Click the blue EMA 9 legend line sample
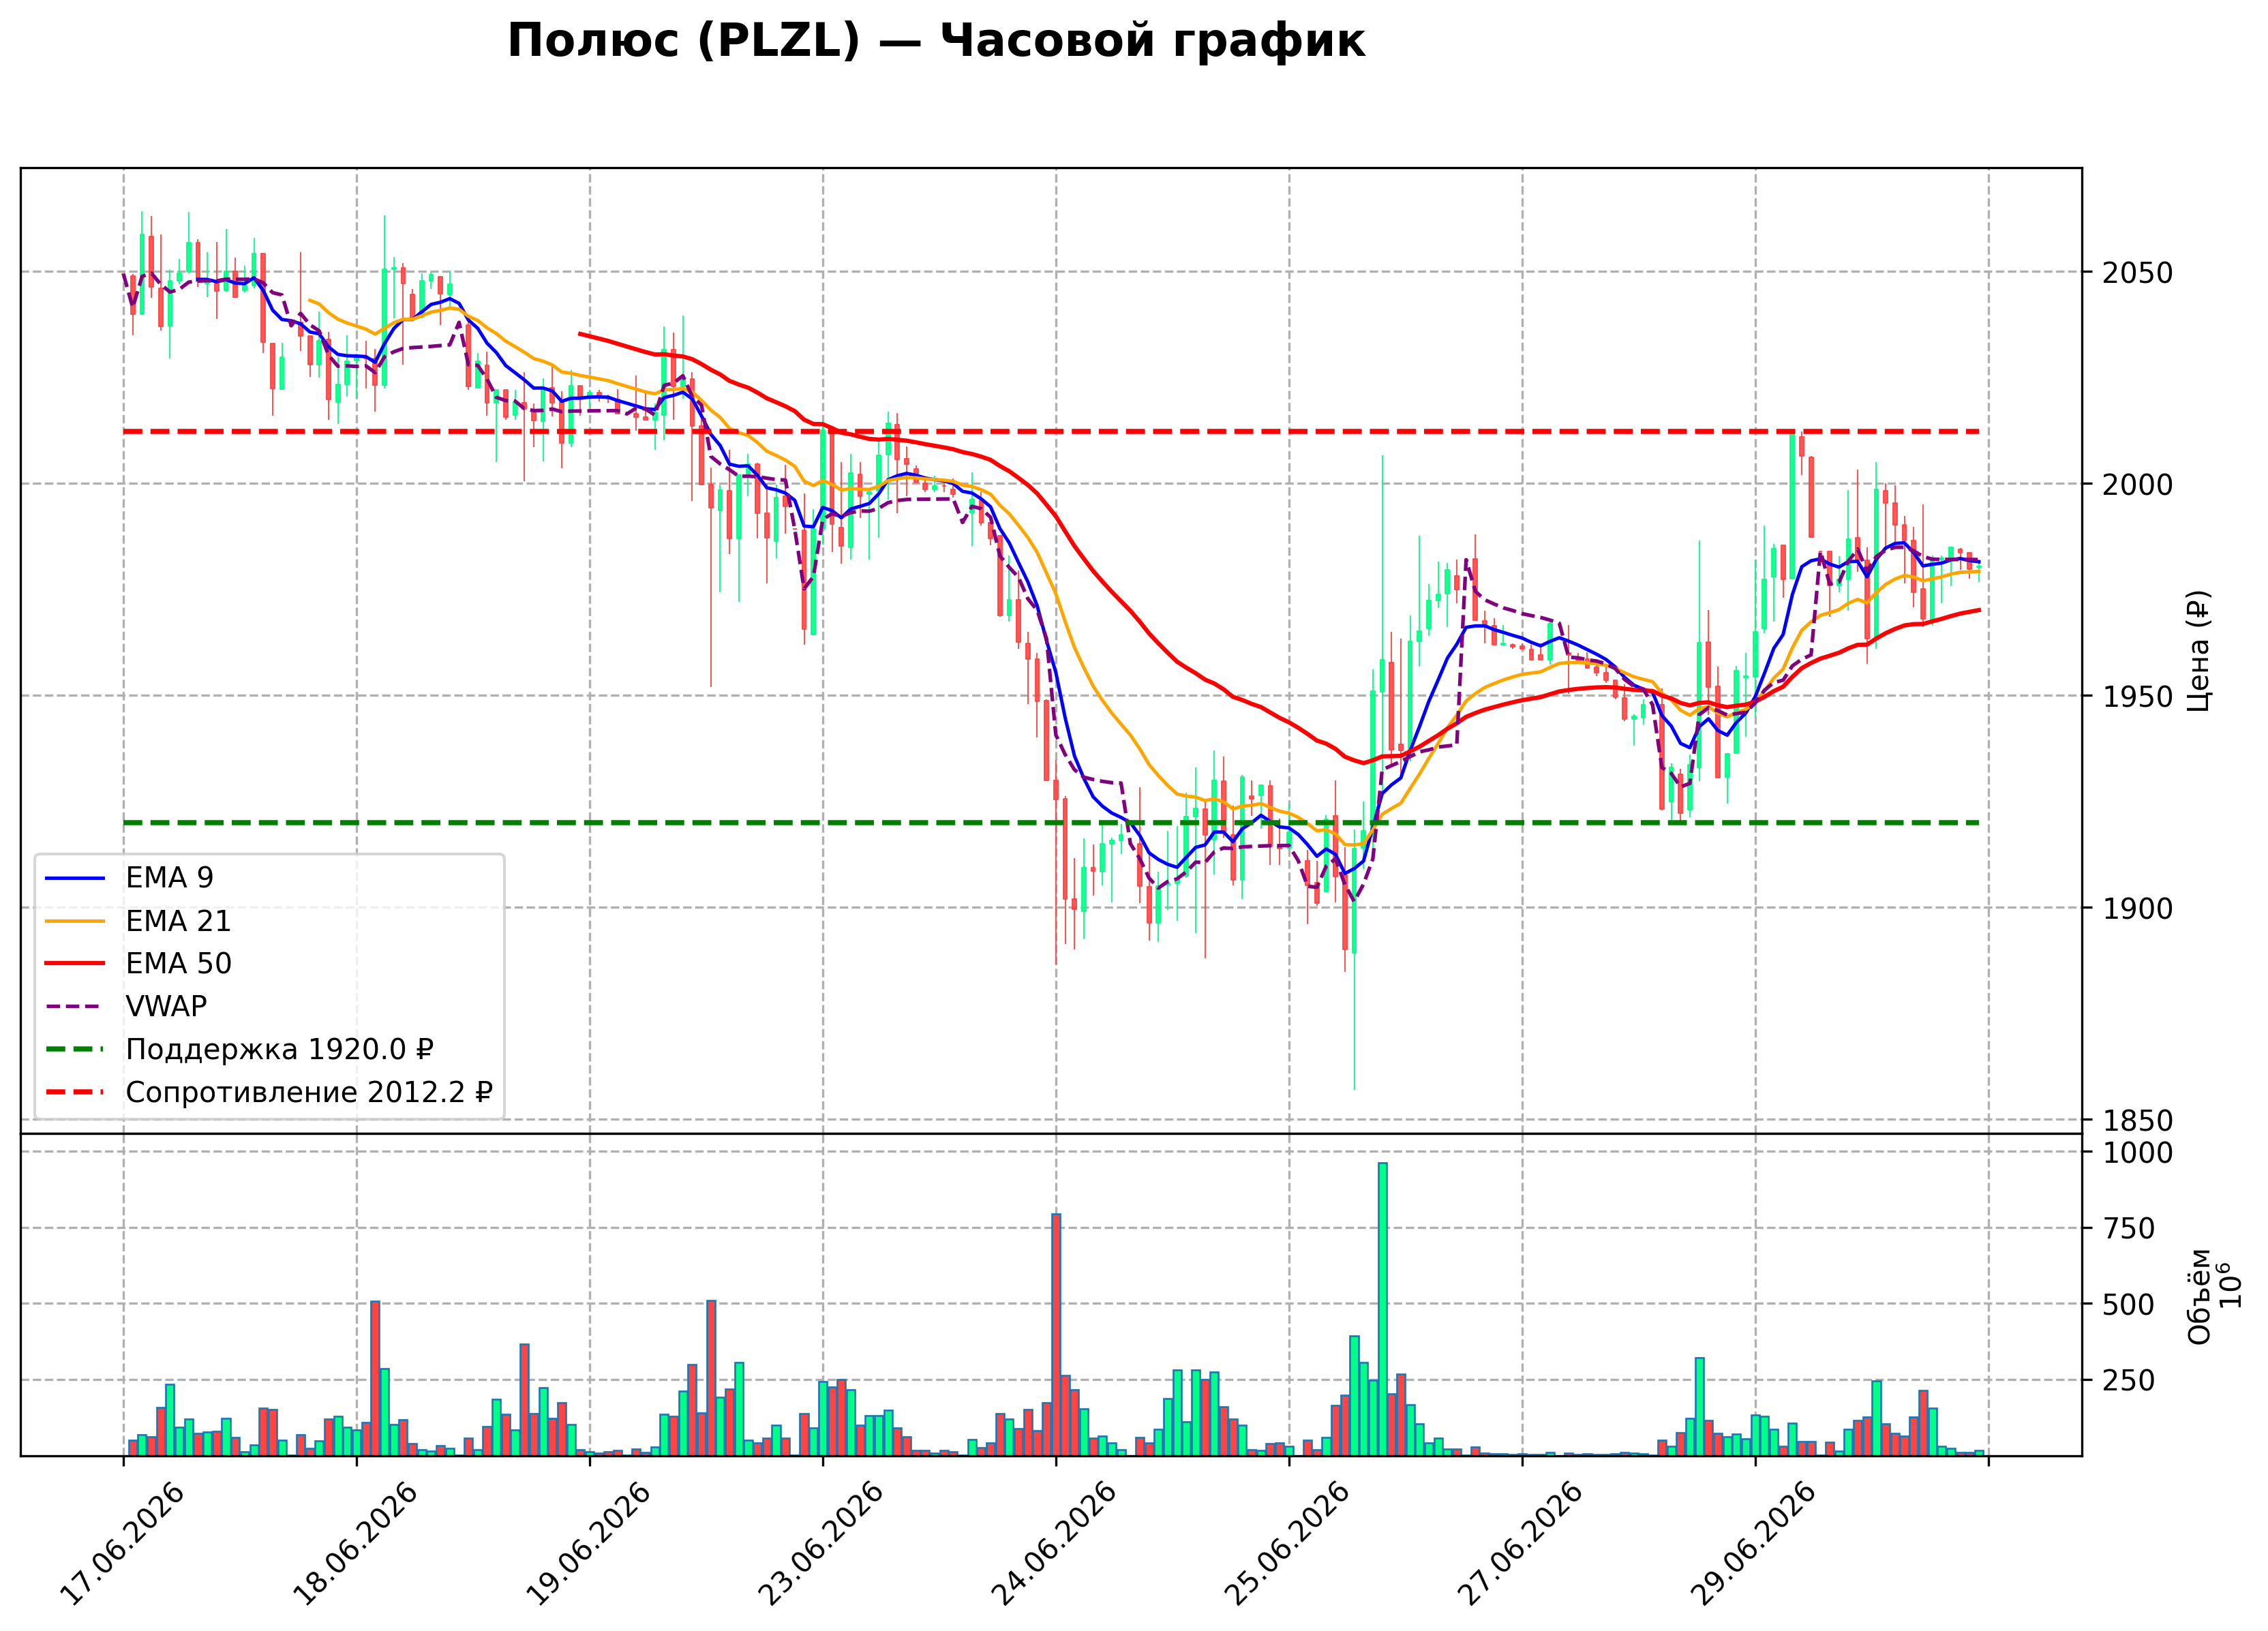Image resolution: width=2268 pixels, height=1631 pixels. pos(75,878)
